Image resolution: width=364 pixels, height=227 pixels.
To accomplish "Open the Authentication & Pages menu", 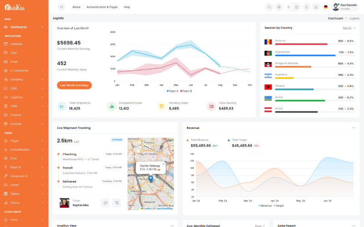I will (102, 7).
